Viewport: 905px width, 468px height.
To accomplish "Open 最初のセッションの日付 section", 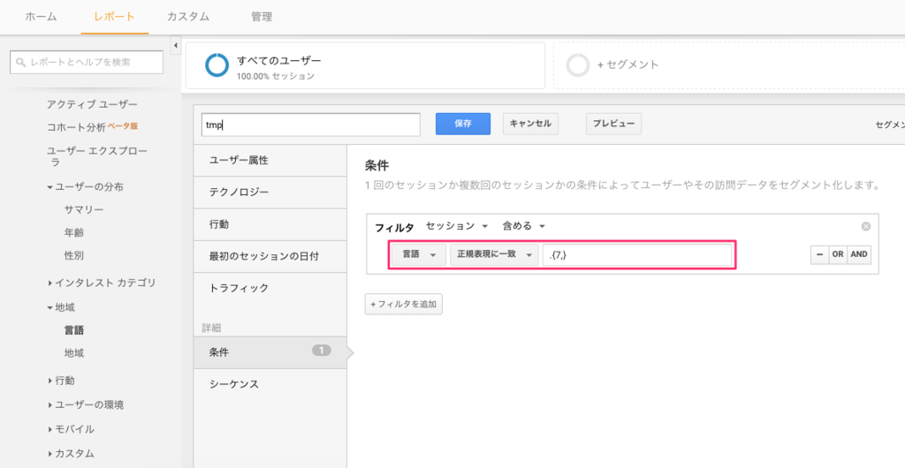I will click(270, 256).
